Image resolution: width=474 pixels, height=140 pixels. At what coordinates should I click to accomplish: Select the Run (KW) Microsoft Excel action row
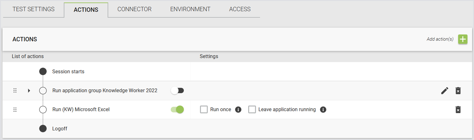[x=237, y=110]
